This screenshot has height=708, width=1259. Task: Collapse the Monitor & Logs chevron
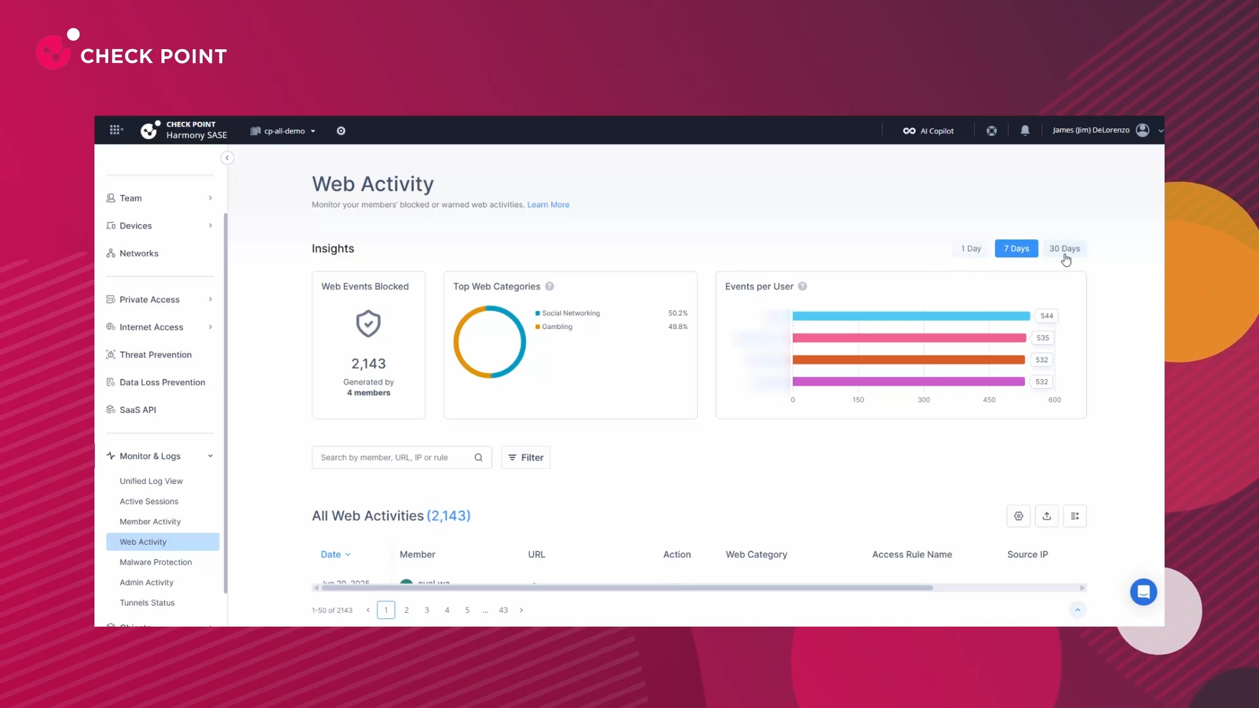pos(210,456)
